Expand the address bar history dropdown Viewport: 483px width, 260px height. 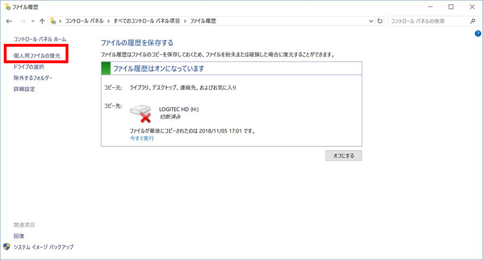(371, 21)
